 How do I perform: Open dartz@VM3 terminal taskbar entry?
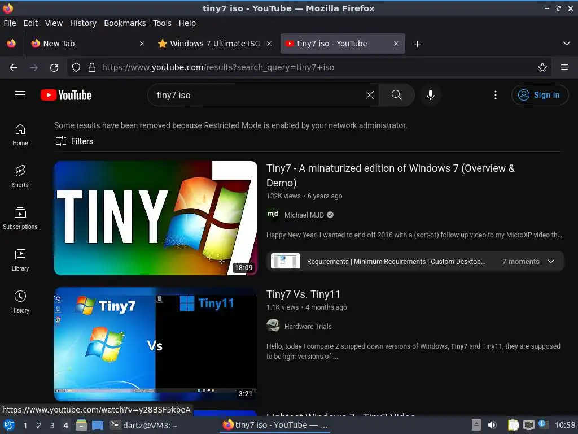click(x=144, y=425)
